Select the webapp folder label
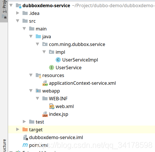Screen dimensions: 155x152 coord(51,91)
